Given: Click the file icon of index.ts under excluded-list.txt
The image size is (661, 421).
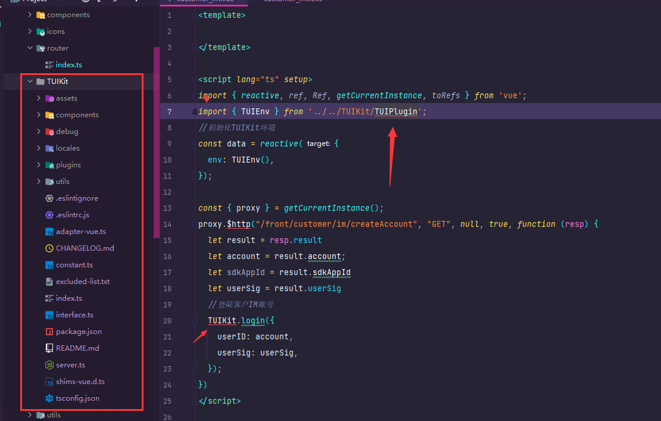Looking at the screenshot, I should coord(49,298).
